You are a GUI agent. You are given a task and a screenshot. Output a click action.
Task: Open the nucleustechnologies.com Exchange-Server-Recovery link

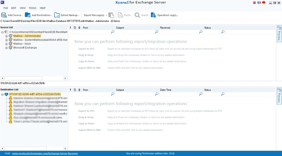point(45,154)
